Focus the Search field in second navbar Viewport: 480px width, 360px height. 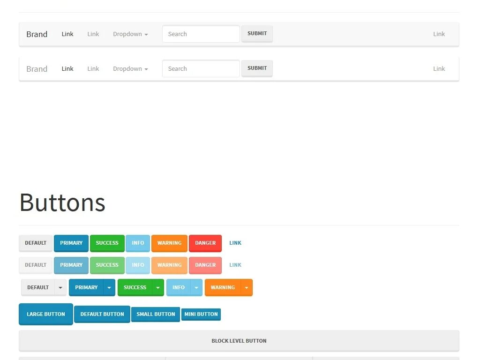[201, 68]
